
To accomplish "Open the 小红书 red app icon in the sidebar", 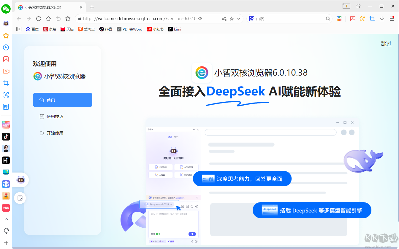I will (6, 208).
